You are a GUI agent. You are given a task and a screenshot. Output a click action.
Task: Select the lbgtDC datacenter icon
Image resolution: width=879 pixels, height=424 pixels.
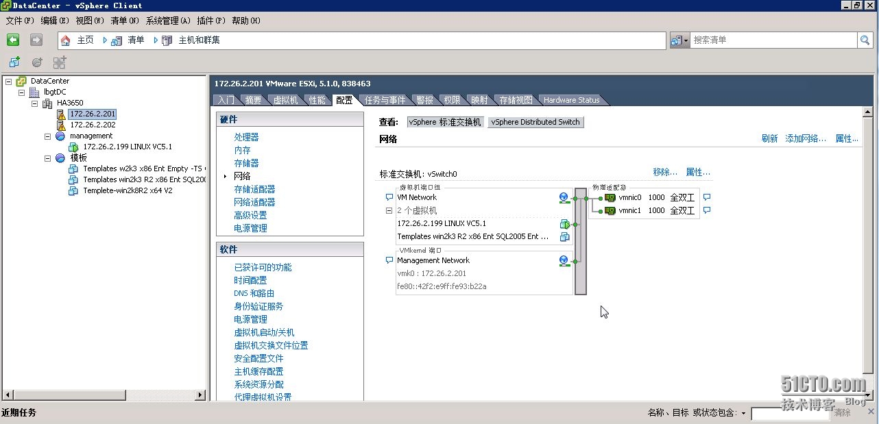34,92
